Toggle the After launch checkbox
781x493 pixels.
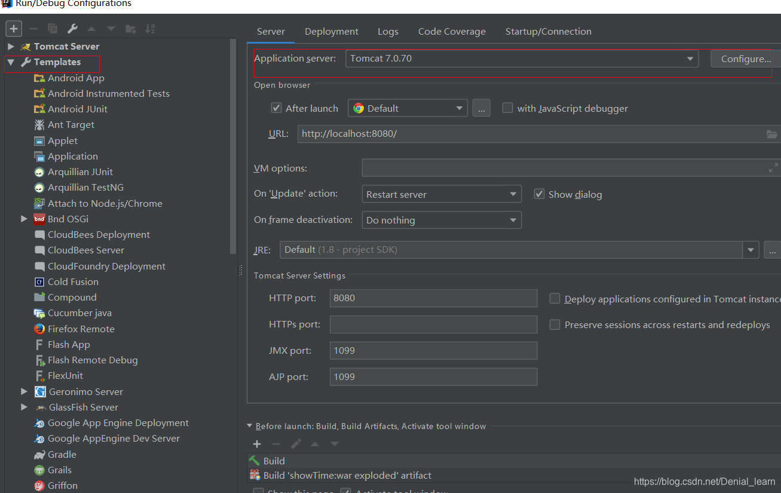pos(276,108)
